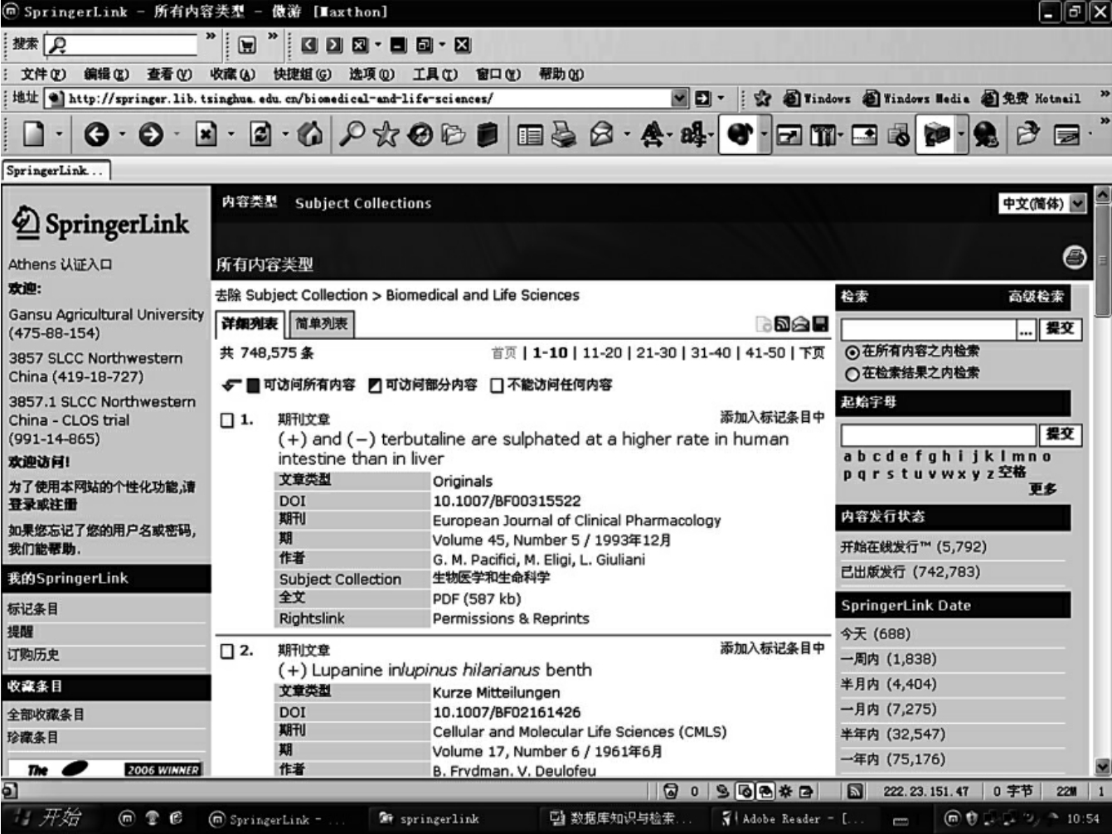Click the printer icon in the browser toolbar
This screenshot has height=834, width=1112.
(x=564, y=134)
